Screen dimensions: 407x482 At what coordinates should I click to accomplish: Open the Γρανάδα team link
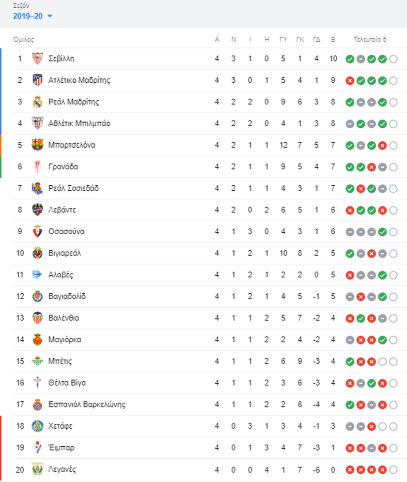pyautogui.click(x=63, y=166)
